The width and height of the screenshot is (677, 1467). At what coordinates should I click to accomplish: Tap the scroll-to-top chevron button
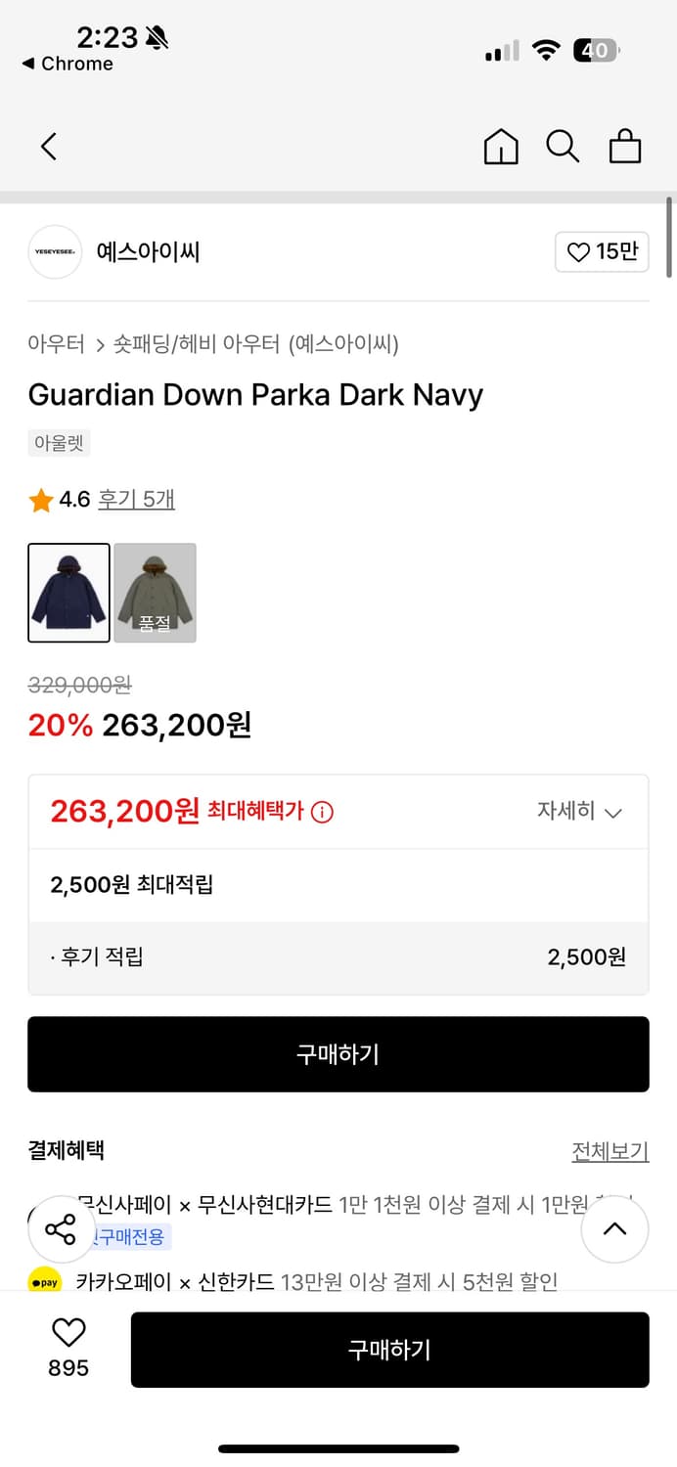point(614,1229)
